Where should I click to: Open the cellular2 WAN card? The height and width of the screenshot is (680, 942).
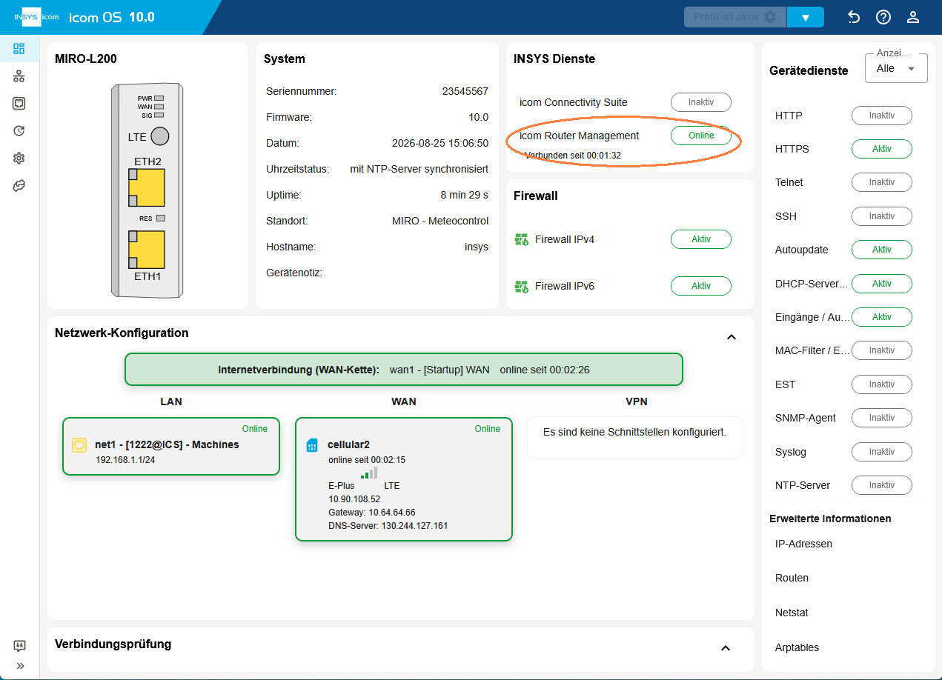(x=404, y=479)
